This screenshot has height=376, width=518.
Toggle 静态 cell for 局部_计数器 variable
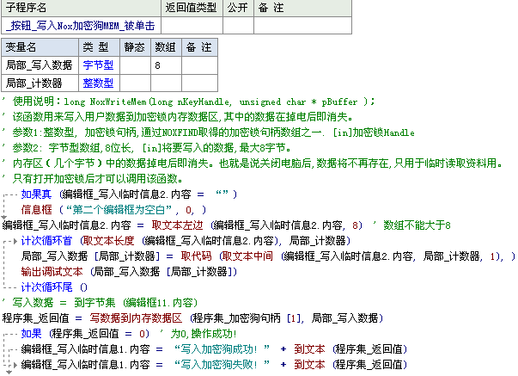point(135,83)
